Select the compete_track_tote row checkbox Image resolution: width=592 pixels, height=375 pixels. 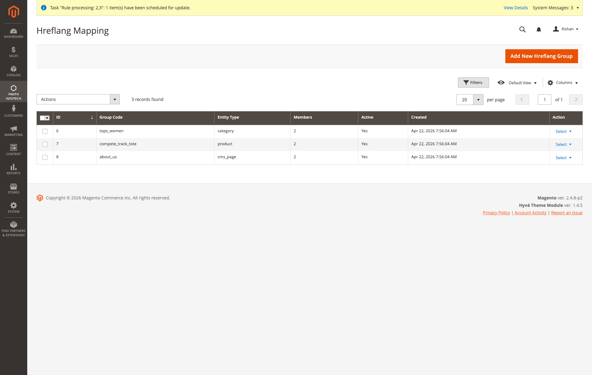click(x=45, y=144)
